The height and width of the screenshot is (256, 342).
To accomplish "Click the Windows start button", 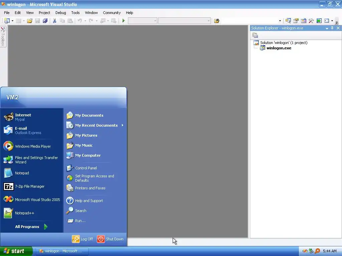I will pyautogui.click(x=16, y=251).
